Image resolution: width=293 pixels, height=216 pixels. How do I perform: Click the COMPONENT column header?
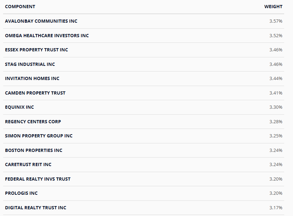tap(20, 7)
